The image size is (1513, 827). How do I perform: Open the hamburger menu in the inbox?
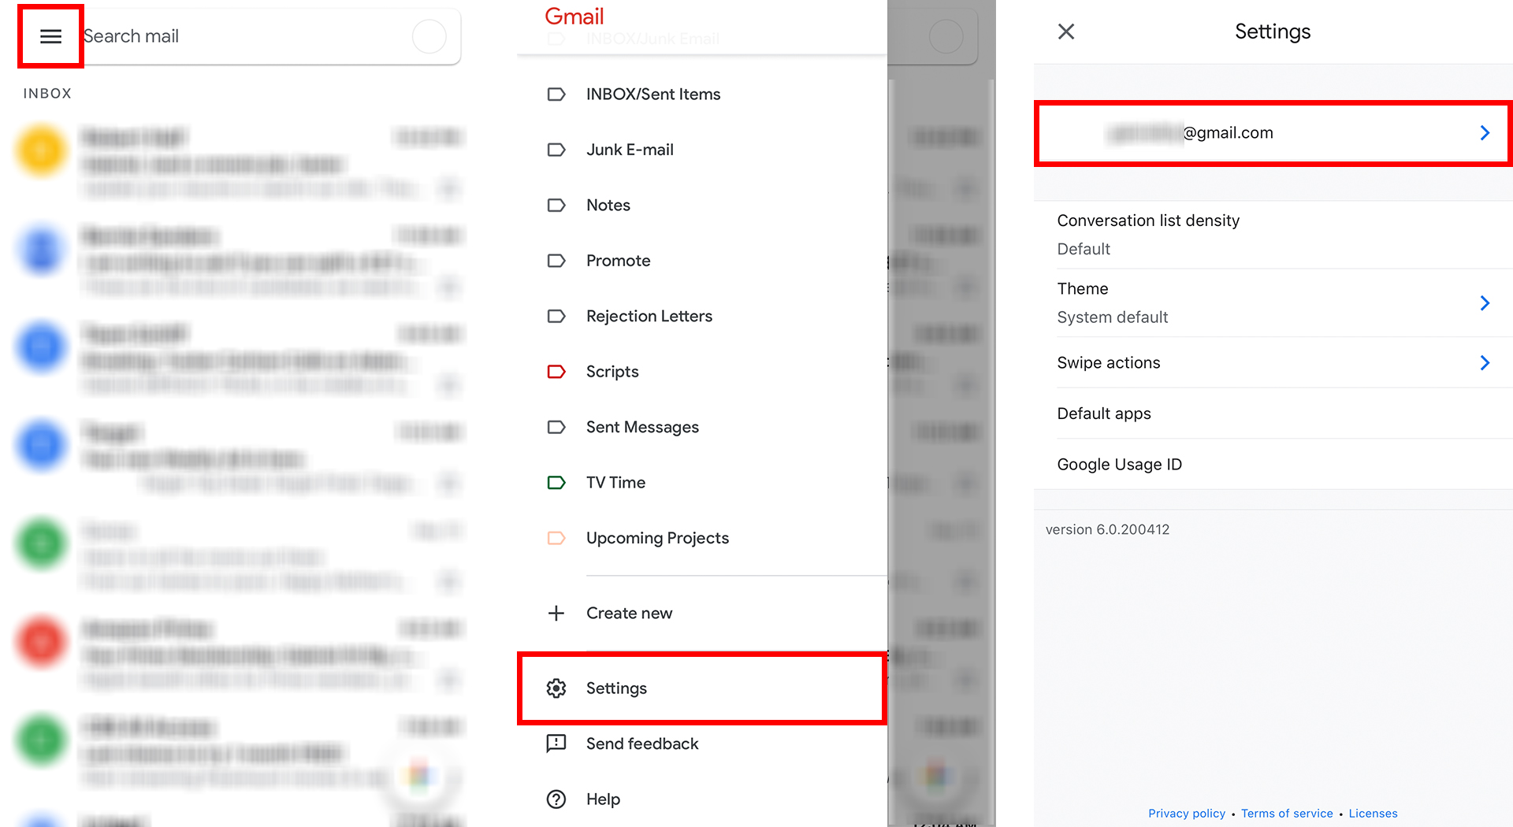pyautogui.click(x=50, y=36)
